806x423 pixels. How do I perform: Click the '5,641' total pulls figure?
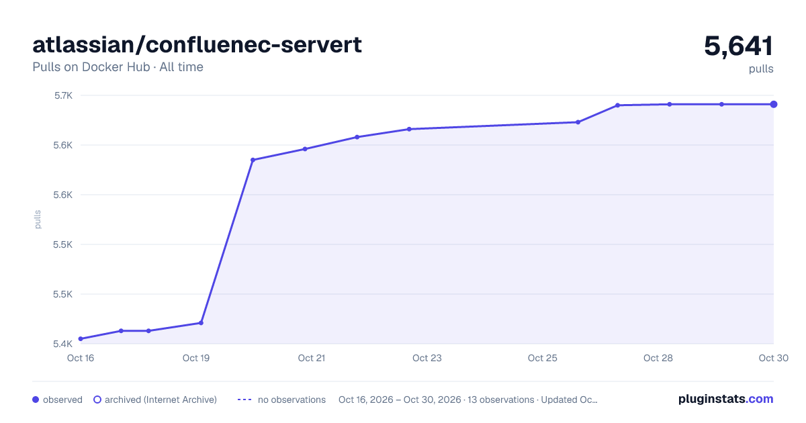coord(739,46)
